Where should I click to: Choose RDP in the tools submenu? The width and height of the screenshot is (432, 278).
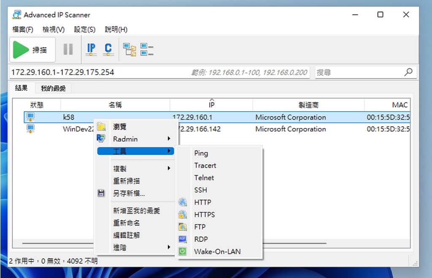pos(201,239)
